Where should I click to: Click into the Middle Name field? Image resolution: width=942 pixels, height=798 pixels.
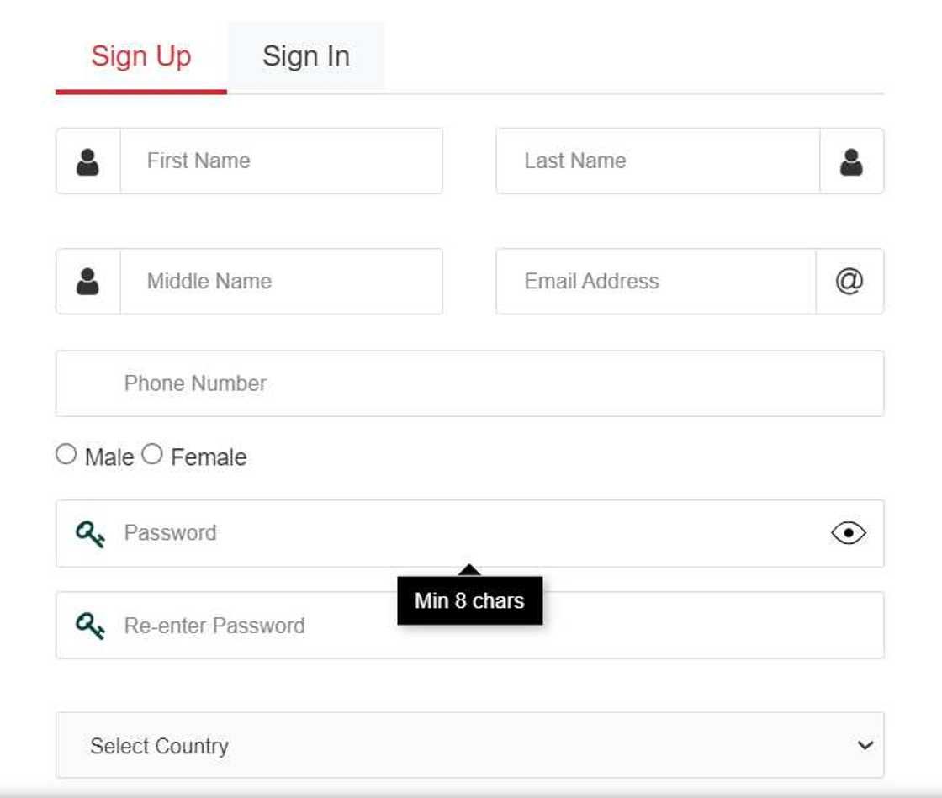click(x=281, y=282)
